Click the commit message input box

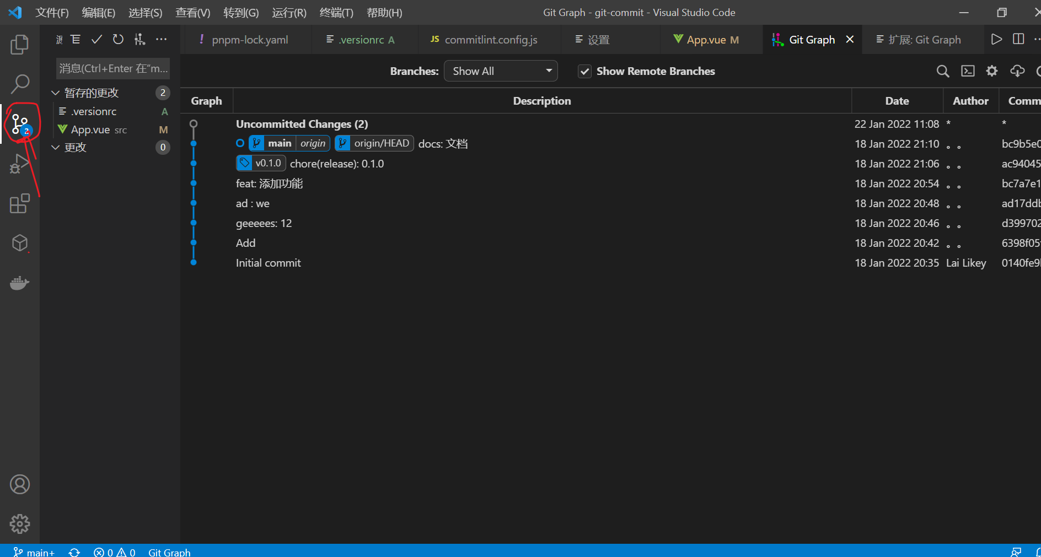113,68
